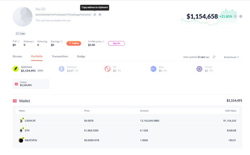
Task: Click the CASHCAT USD value $1,154,243
Action: point(230,121)
